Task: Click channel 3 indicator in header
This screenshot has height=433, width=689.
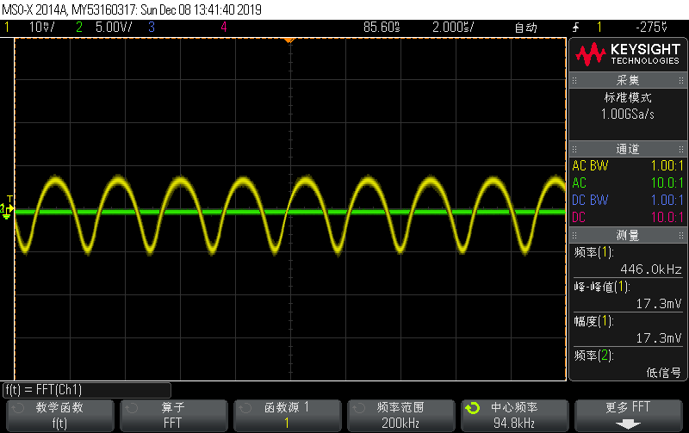Action: click(152, 28)
